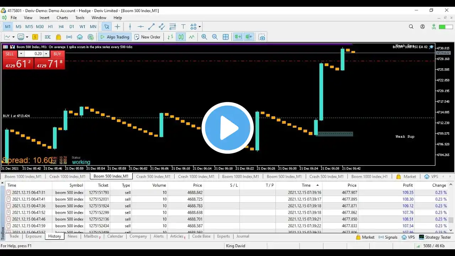Screen dimensions: 455x256
Task: Switch chart to bar chart style
Action: (171, 37)
